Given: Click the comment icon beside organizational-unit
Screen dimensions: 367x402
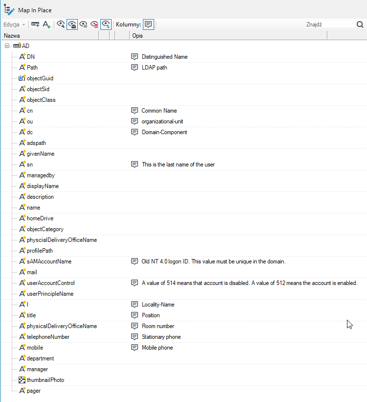Looking at the screenshot, I should pyautogui.click(x=135, y=121).
